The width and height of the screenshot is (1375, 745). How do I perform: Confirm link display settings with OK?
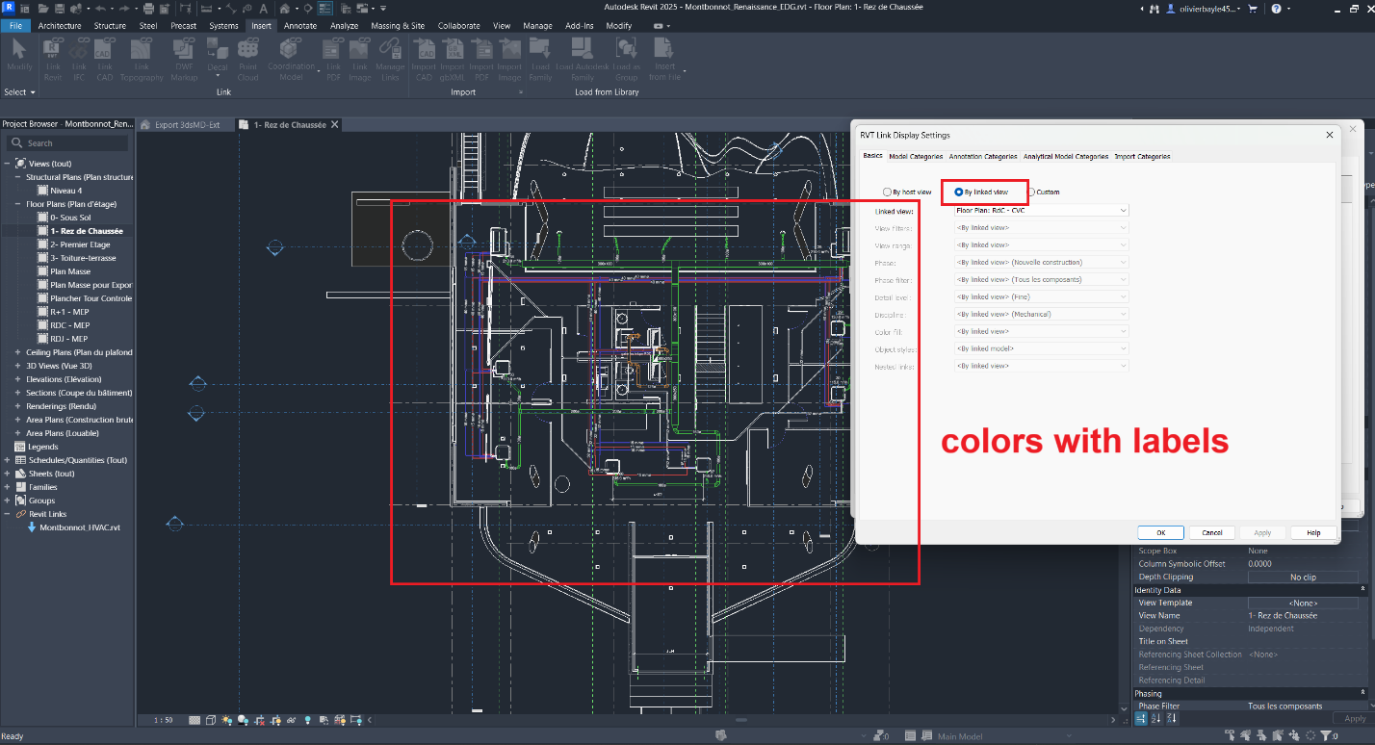[1160, 532]
